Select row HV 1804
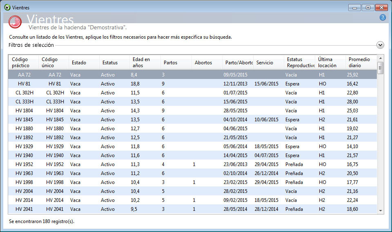392x232 pixels. 192,111
